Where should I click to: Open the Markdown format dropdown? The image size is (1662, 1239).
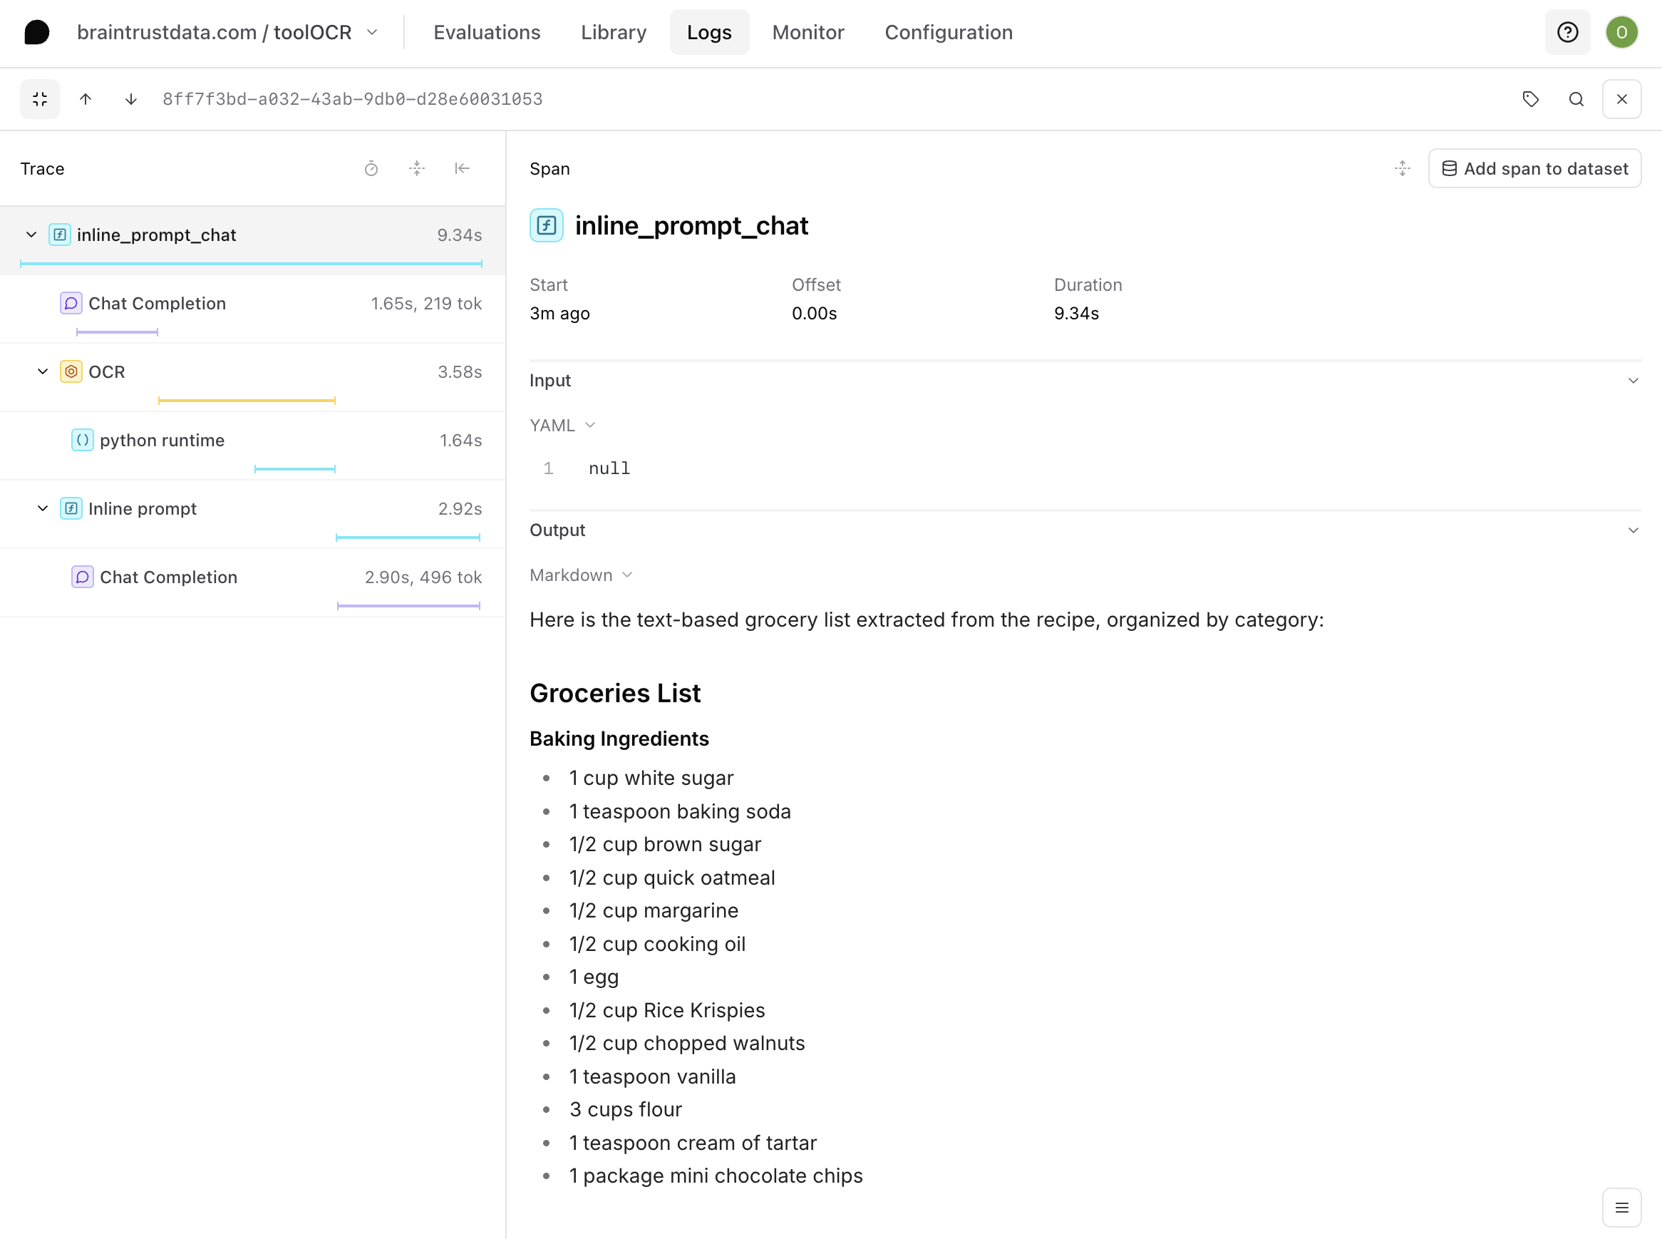(x=580, y=575)
